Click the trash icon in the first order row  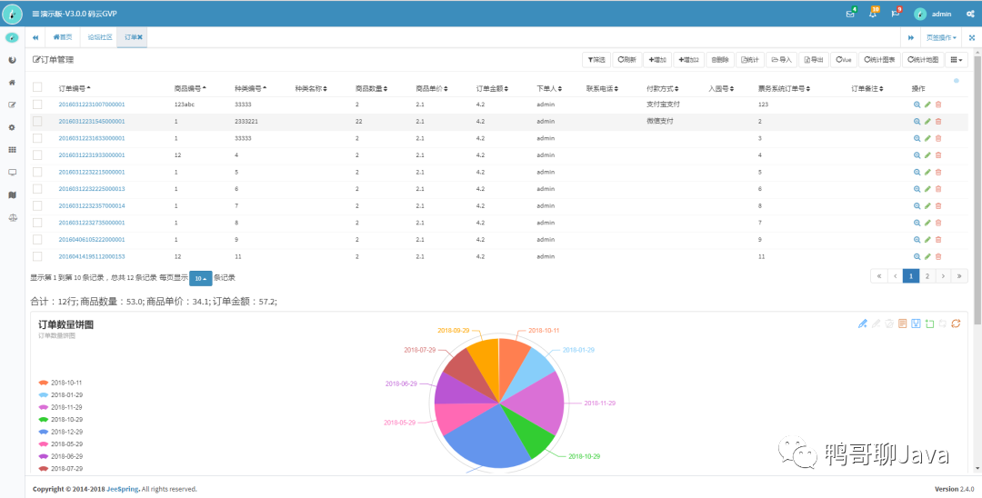coord(938,105)
